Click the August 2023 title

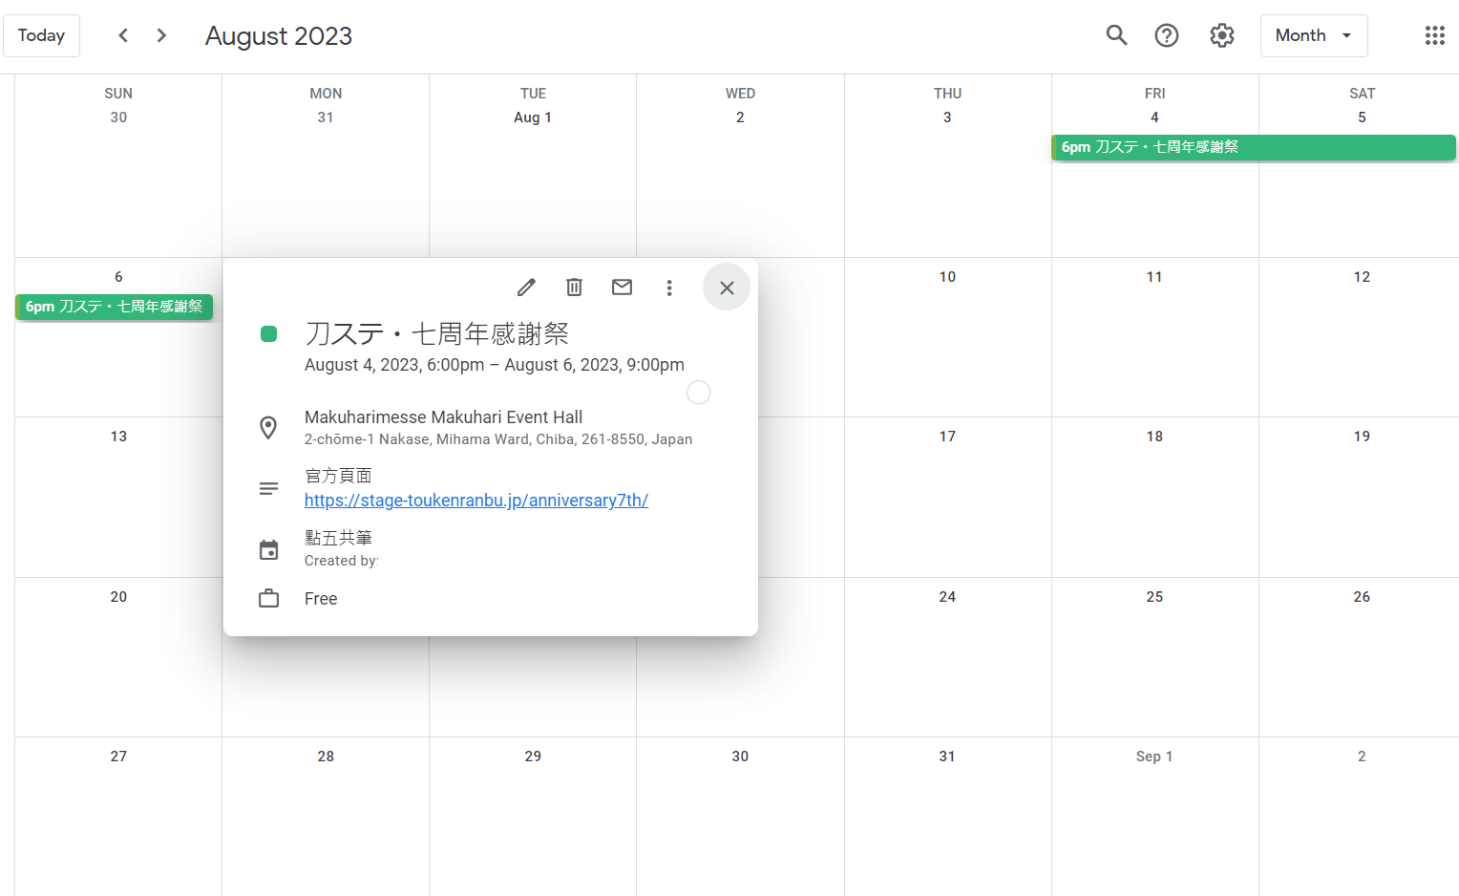(x=279, y=36)
